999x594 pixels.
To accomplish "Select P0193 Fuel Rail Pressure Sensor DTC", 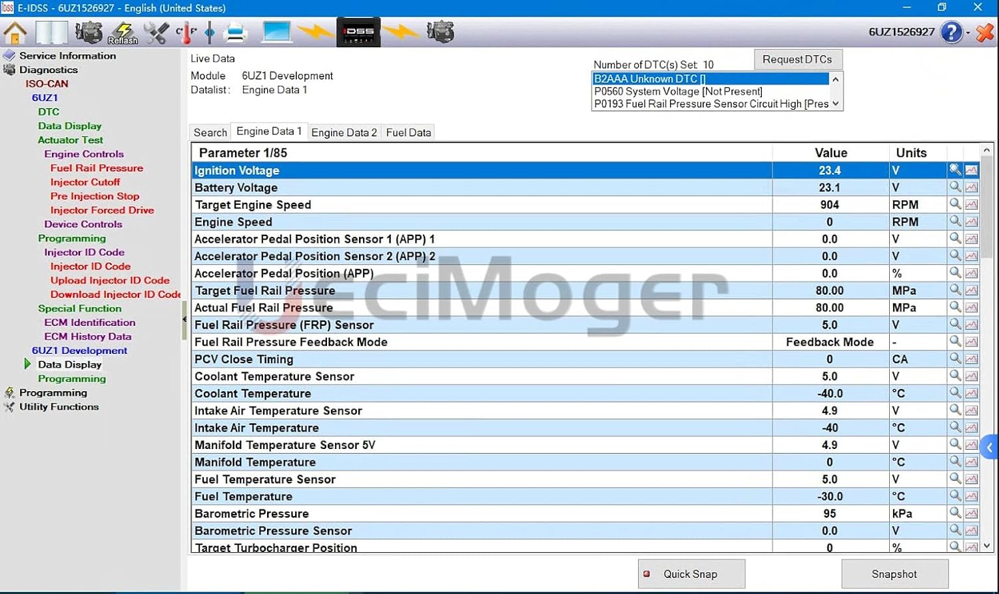I will (x=711, y=104).
